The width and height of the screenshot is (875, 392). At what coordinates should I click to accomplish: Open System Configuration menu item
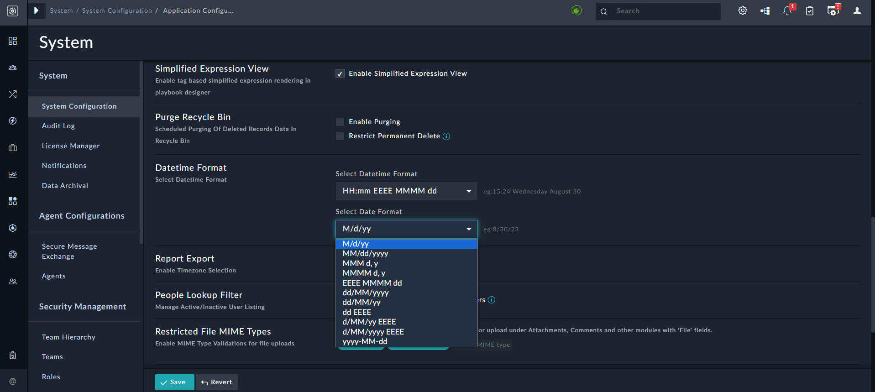coord(84,106)
